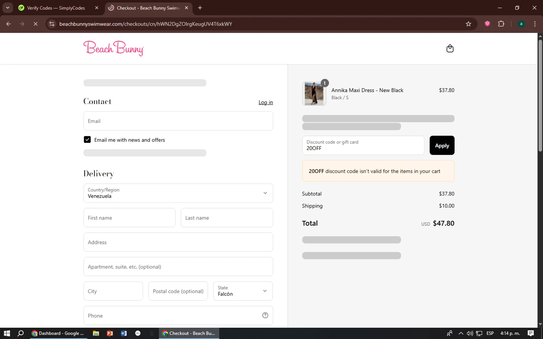
Task: Click the First name field
Action: [x=129, y=218]
